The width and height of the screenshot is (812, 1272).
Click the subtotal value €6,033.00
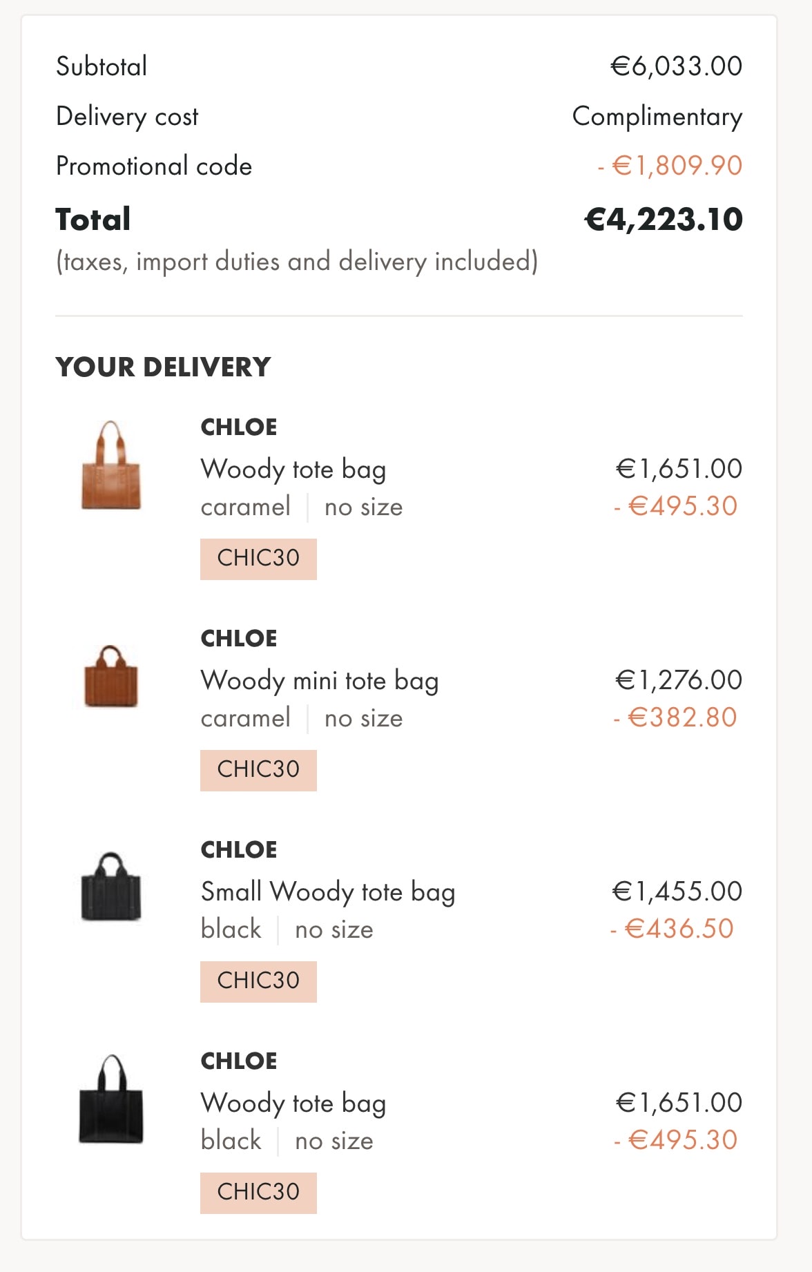tap(677, 66)
